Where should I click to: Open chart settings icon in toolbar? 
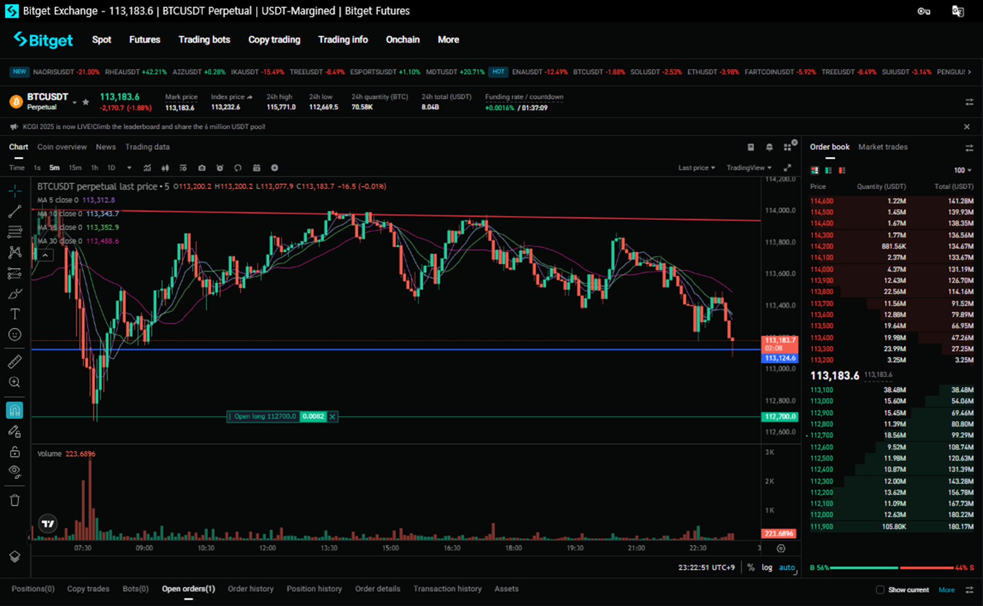coord(183,168)
